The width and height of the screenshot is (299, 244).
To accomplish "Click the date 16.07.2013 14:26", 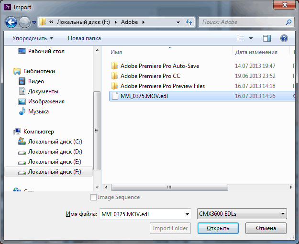I will click(x=255, y=96).
